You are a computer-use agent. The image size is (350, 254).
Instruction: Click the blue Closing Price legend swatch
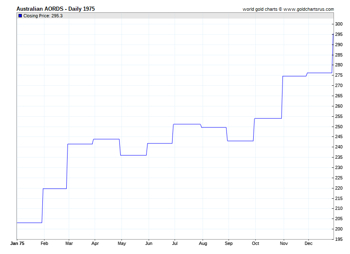[20, 16]
